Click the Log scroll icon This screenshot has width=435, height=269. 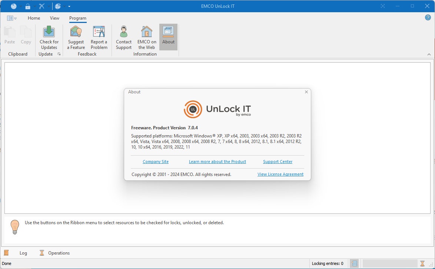(x=6, y=253)
